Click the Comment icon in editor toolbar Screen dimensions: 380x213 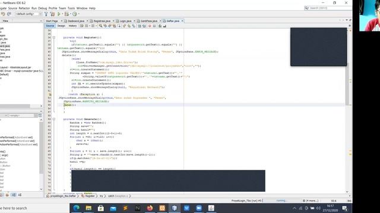tap(160, 26)
